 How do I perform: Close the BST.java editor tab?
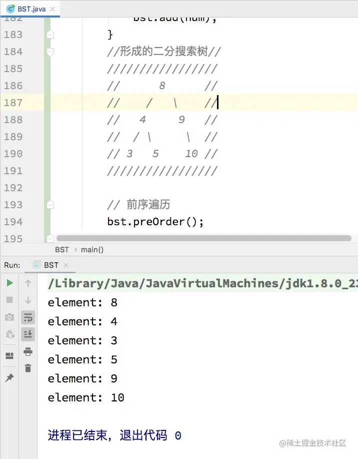pyautogui.click(x=52, y=9)
